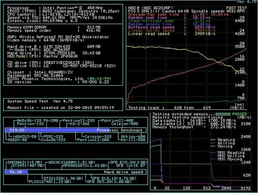Viewport: 258px width, 193px height.
Task: Click the Testing track 610 from 619 line
Action: (x=169, y=108)
